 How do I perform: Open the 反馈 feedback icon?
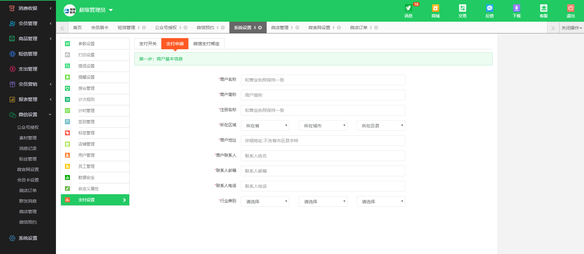(x=490, y=8)
